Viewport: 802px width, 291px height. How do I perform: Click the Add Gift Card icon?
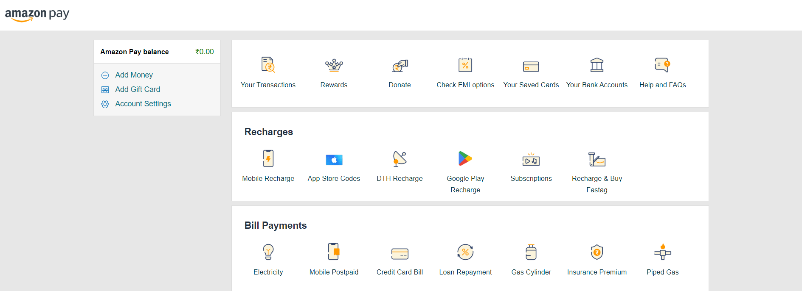tap(105, 90)
